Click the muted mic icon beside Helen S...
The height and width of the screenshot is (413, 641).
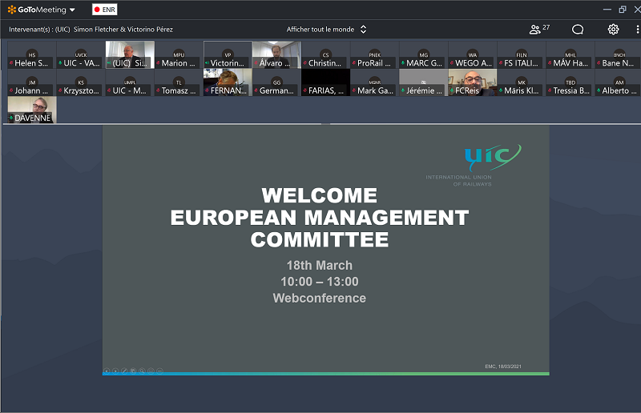pos(11,63)
